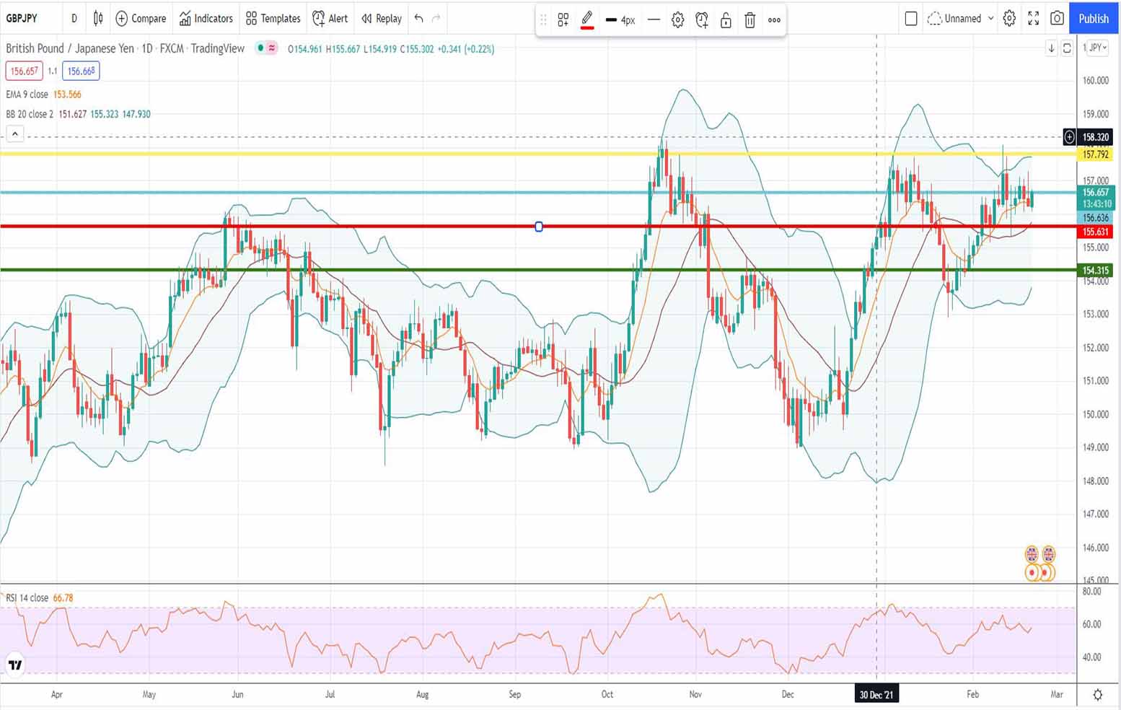Click the Compare symbol button

click(x=141, y=19)
